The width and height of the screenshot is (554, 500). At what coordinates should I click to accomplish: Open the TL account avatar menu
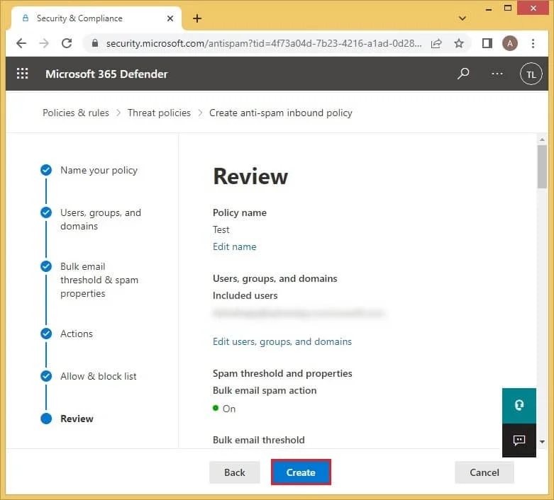[x=531, y=74]
